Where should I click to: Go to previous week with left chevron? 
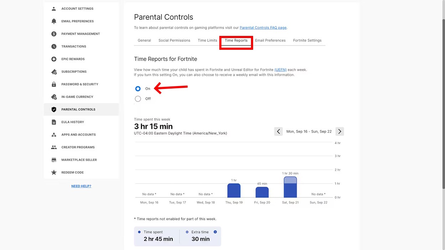point(278,131)
